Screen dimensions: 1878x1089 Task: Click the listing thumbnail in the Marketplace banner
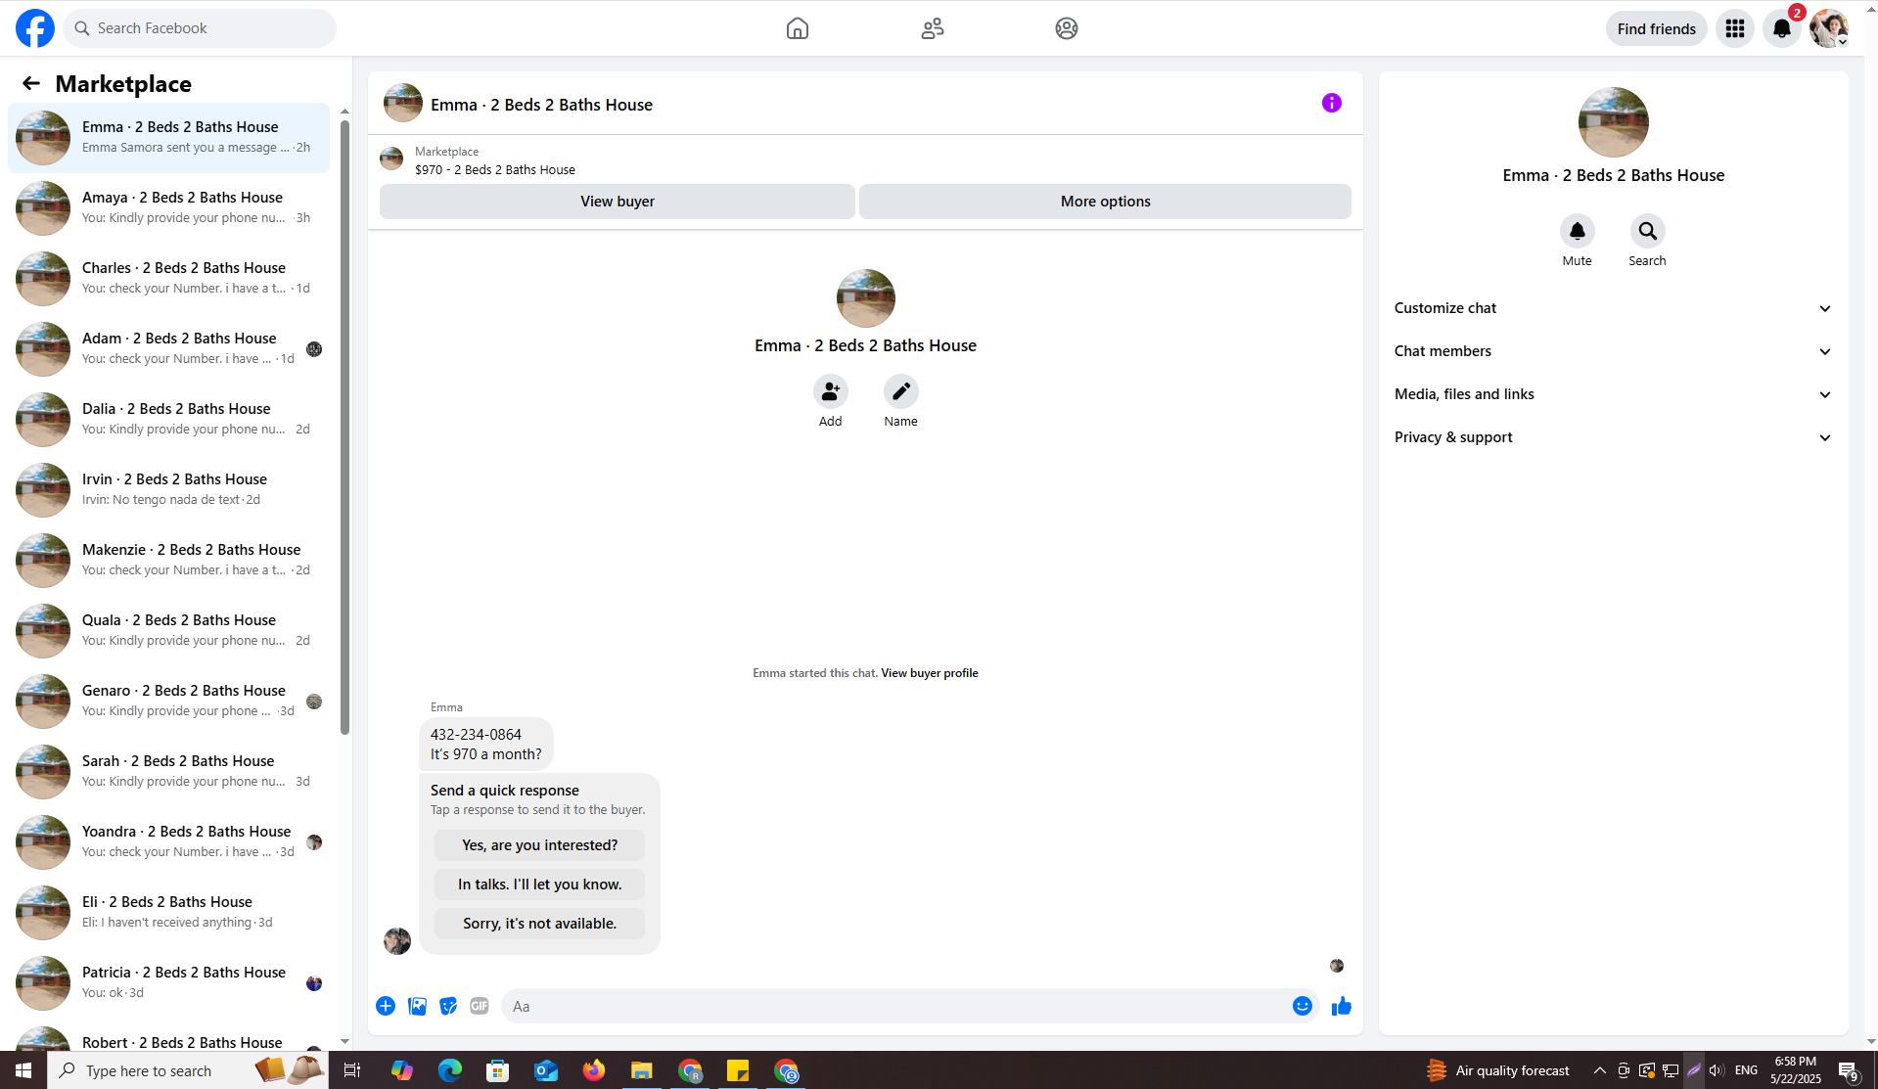(x=391, y=159)
